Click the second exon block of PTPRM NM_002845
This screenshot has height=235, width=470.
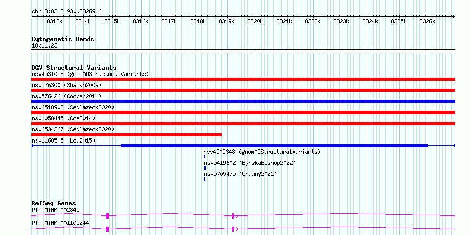pos(233,216)
